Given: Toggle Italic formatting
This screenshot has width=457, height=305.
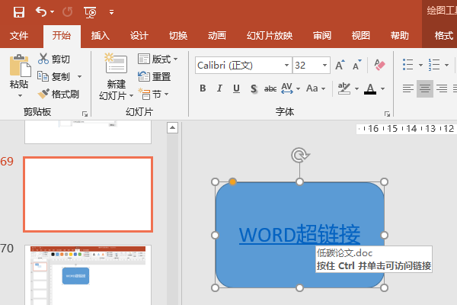Looking at the screenshot, I should 219,88.
